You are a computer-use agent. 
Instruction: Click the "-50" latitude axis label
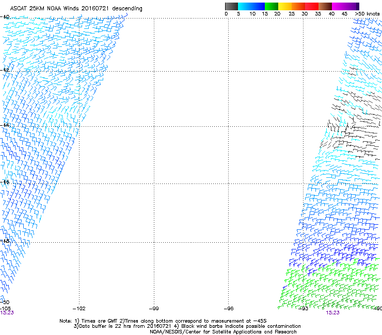[x=5, y=303]
